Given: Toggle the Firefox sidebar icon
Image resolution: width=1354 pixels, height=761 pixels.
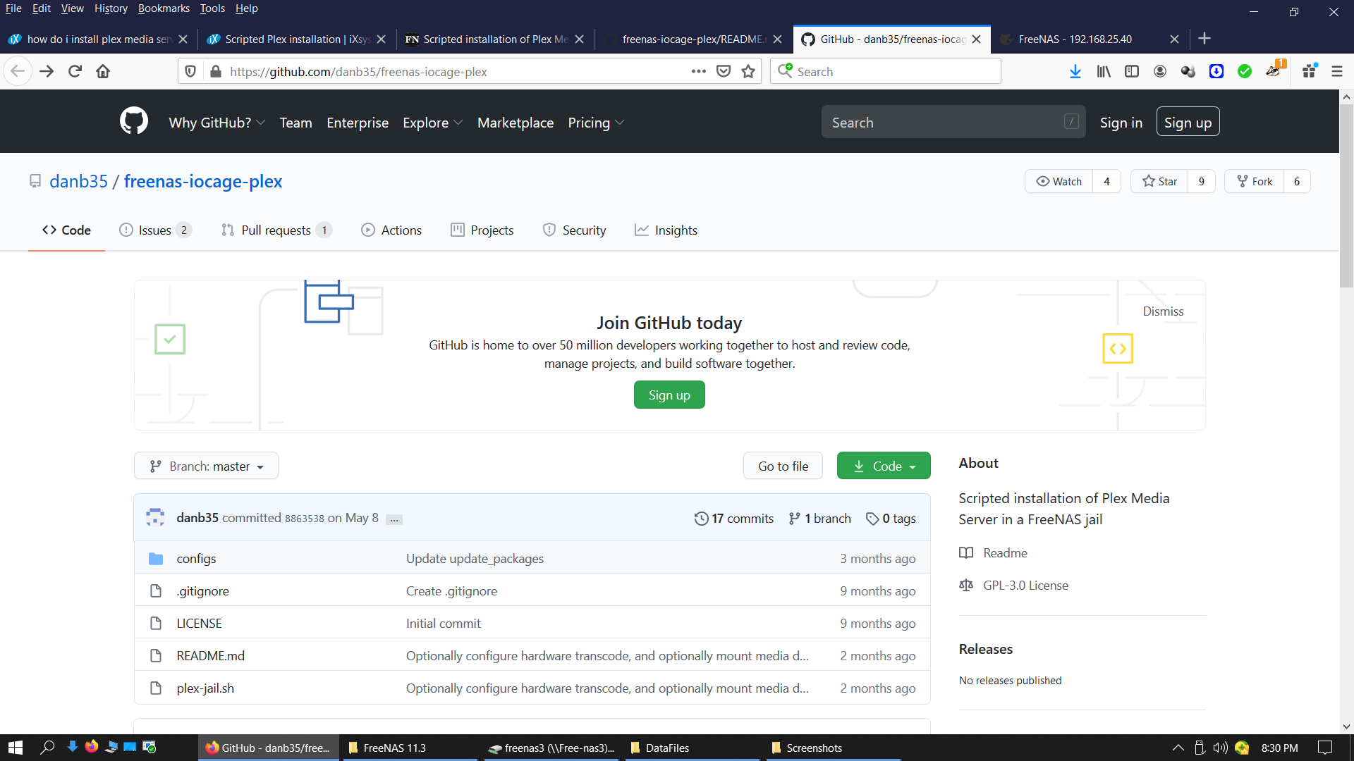Looking at the screenshot, I should (1132, 71).
